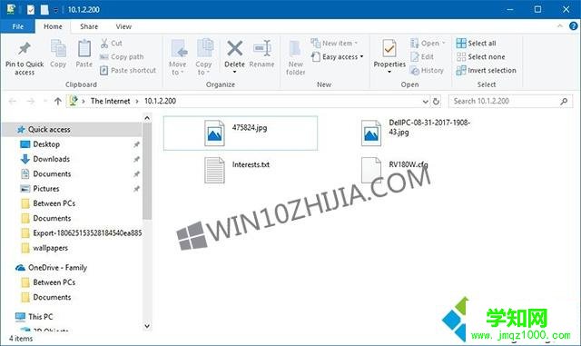Click the Cut scissors icon

pos(104,43)
